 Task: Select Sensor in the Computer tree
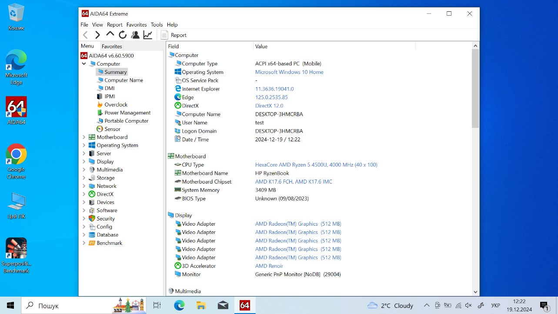click(x=112, y=129)
